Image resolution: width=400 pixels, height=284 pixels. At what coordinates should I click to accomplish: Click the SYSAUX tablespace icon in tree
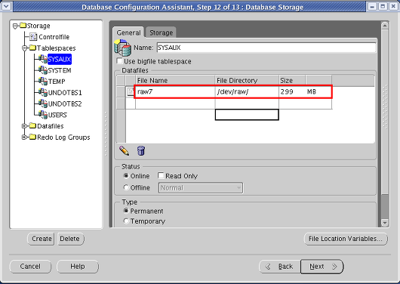(x=42, y=59)
